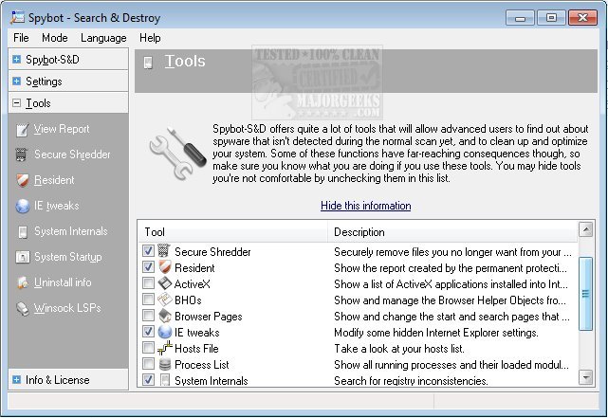Select 'Take a look at your hosts list.' text

(x=399, y=349)
